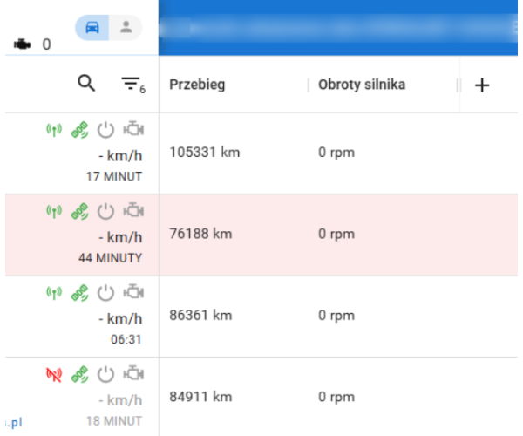Click the engine fault counter icon
Viewport: 523px width, 436px height.
pos(22,44)
